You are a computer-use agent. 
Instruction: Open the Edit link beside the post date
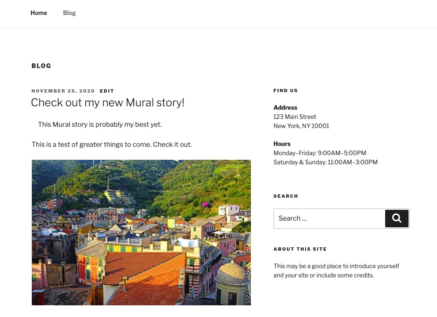107,91
